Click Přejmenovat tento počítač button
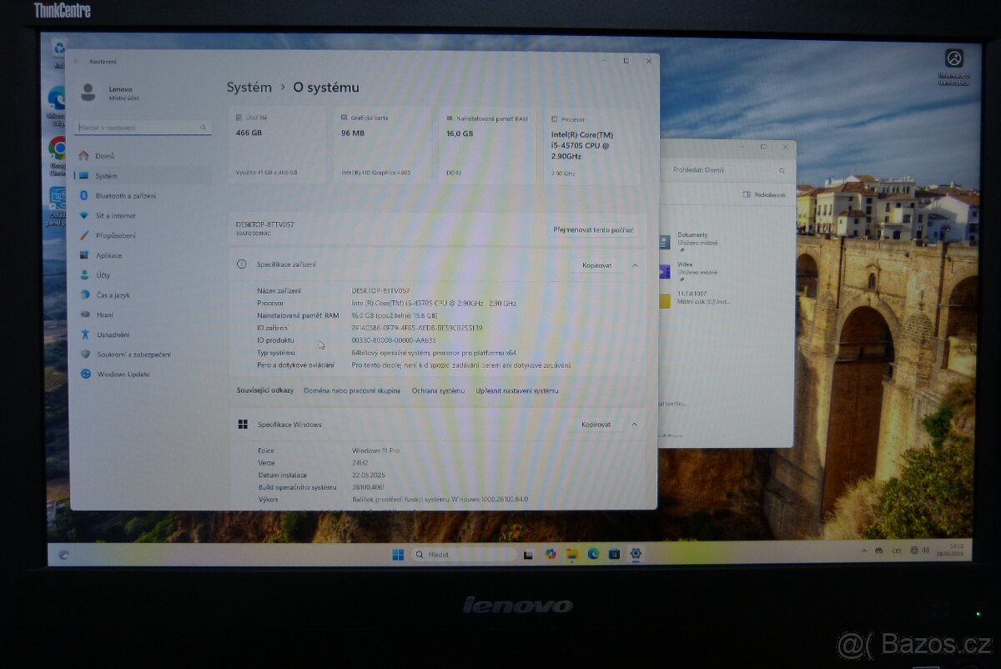 tap(594, 229)
